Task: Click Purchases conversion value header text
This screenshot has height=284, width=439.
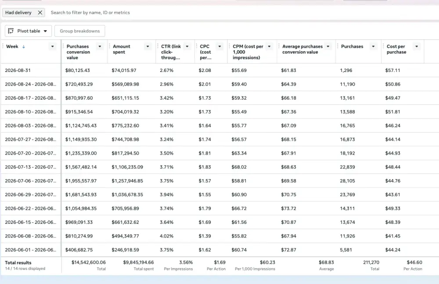Action: tap(78, 52)
